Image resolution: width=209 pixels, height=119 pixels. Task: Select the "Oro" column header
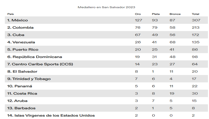(x=137, y=14)
